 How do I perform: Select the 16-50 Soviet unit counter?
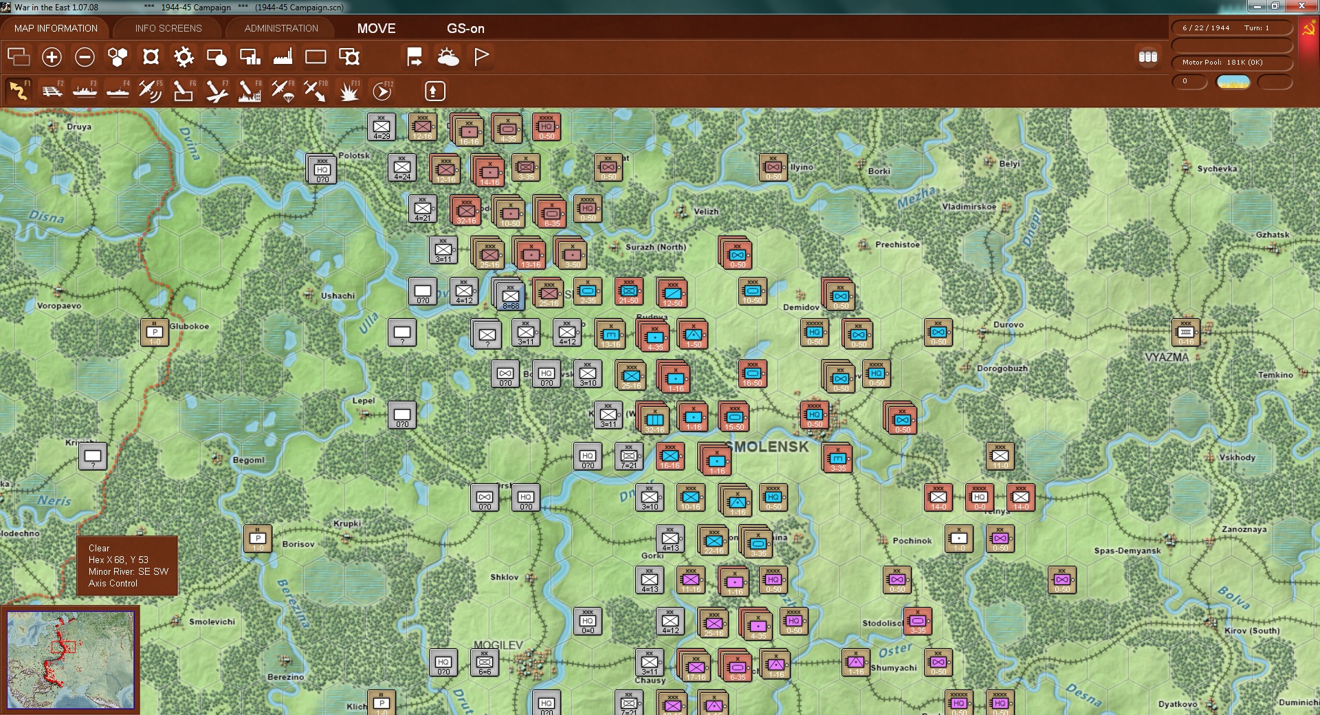[x=753, y=374]
